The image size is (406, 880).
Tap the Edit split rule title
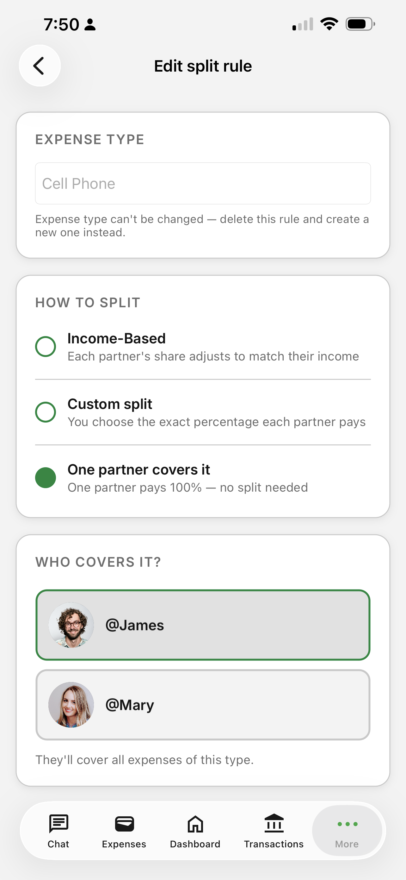[x=203, y=66]
